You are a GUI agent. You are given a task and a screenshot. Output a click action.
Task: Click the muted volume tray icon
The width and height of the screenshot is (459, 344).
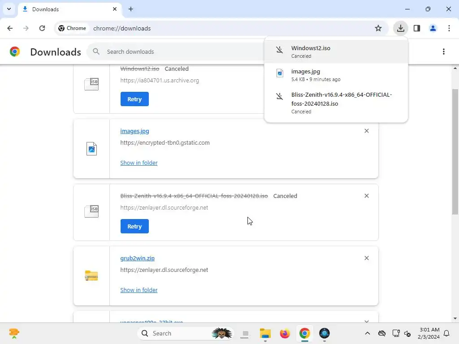(x=407, y=333)
